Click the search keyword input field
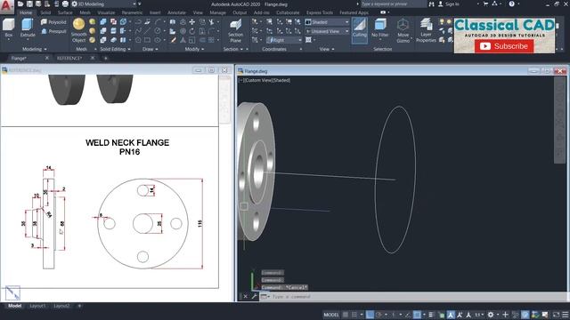This screenshot has width=570, height=320. point(394,4)
